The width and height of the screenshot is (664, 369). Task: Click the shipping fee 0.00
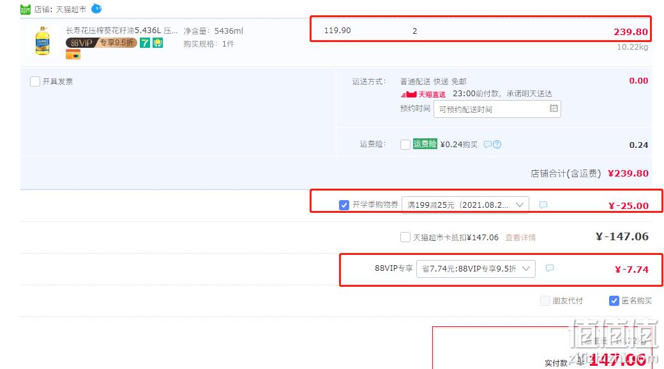point(638,81)
